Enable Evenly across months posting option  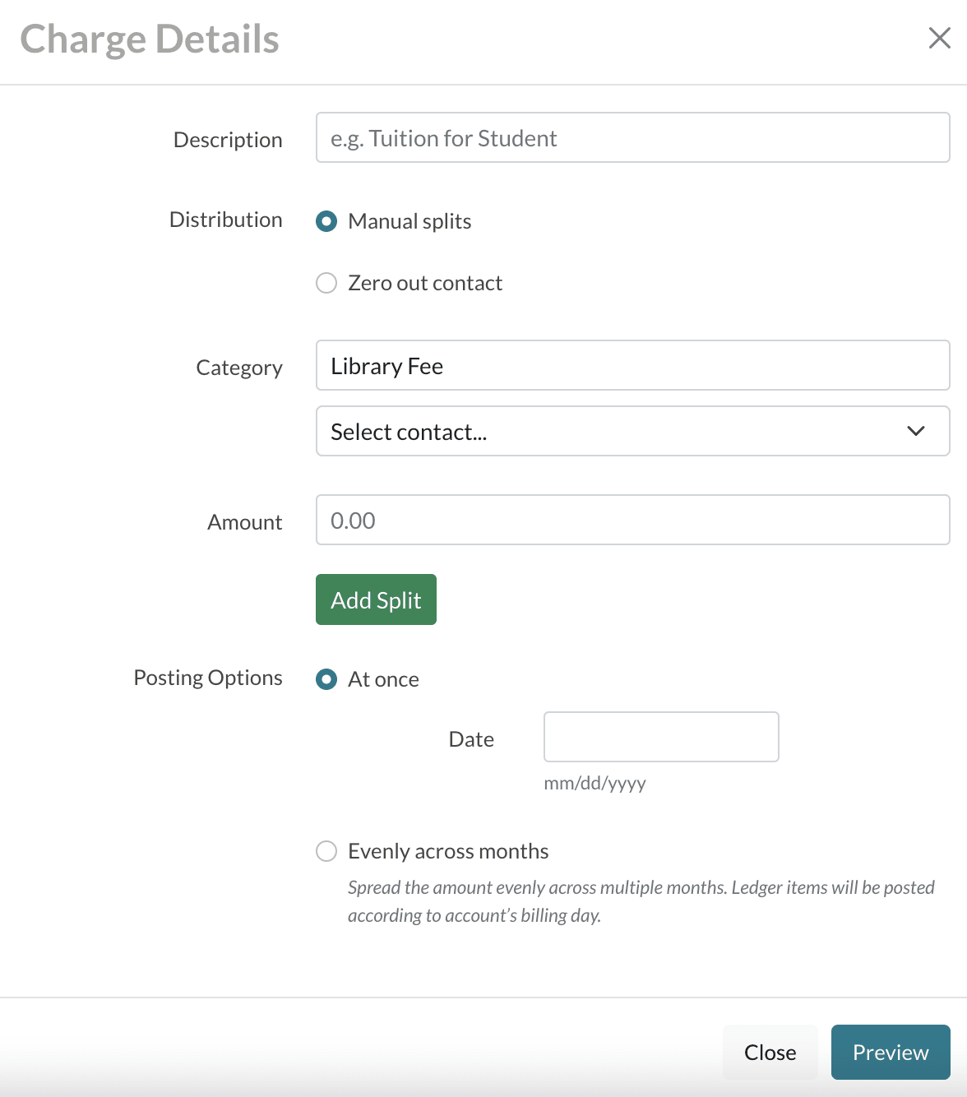(326, 851)
